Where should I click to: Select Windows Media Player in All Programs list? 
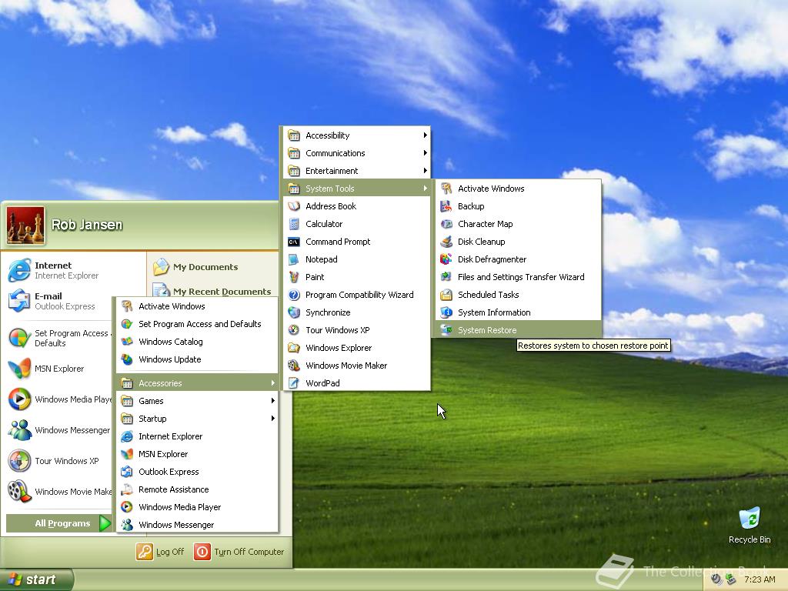[x=198, y=507]
